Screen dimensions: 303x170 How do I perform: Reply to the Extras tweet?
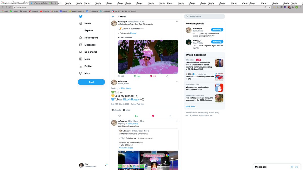119,116
